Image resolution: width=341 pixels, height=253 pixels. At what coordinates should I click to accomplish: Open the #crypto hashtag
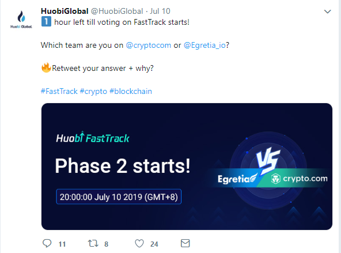(93, 92)
